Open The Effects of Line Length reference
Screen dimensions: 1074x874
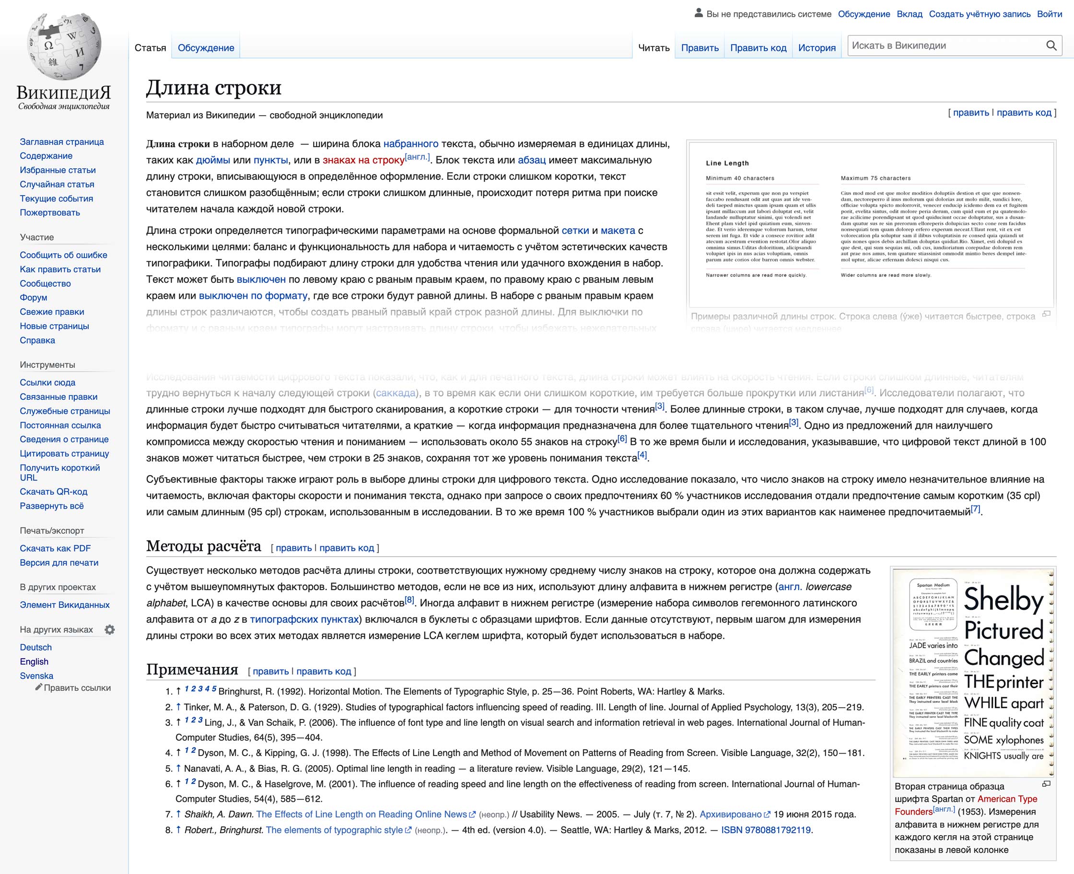point(362,814)
